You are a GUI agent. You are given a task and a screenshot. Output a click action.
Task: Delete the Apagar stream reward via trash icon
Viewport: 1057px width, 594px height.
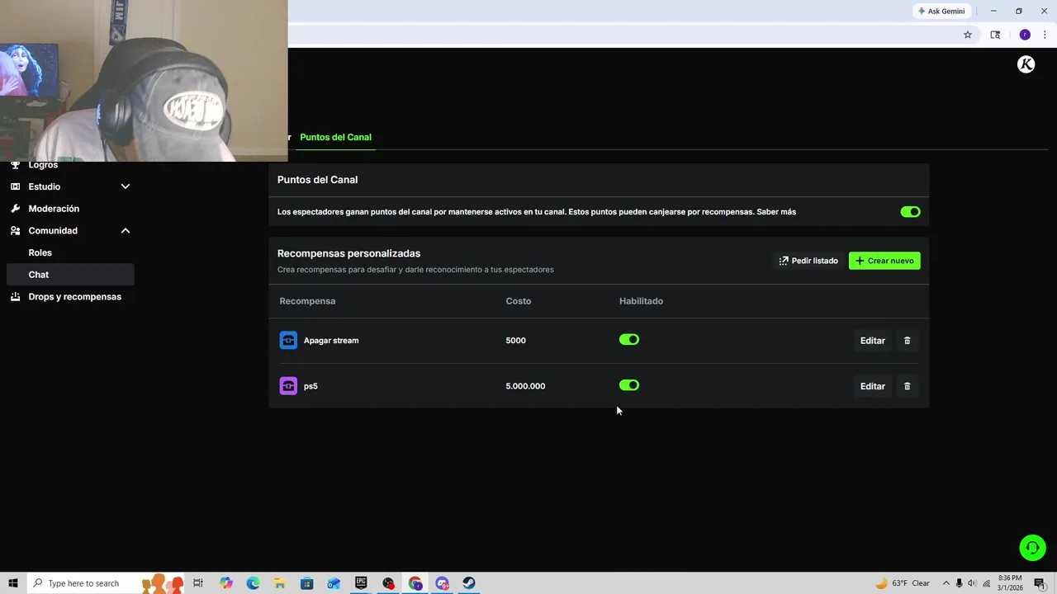907,341
